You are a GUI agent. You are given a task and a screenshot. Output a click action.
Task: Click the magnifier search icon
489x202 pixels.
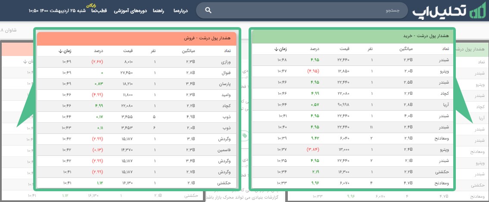pos(209,11)
